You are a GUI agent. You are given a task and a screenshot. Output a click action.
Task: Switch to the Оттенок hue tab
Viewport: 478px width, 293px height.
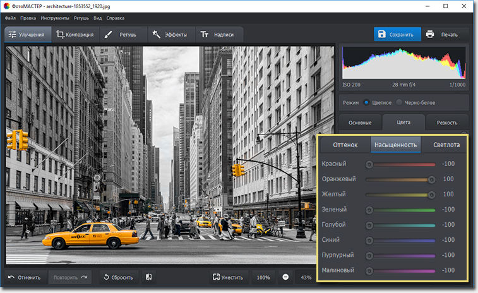345,145
